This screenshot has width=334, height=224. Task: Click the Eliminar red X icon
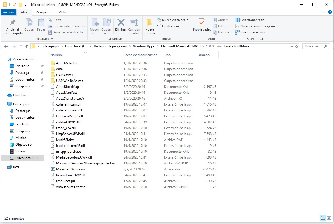121,22
